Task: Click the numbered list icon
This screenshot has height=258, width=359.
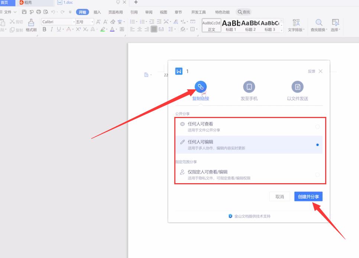Action: tap(142, 22)
